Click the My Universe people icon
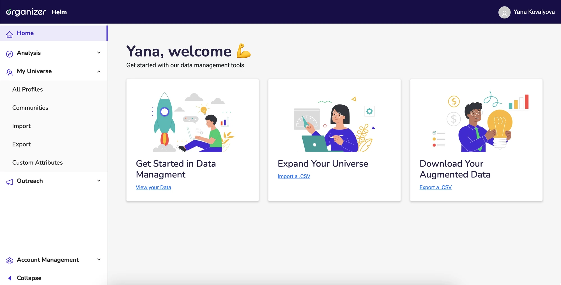Screen dimensions: 561x285 pos(10,72)
